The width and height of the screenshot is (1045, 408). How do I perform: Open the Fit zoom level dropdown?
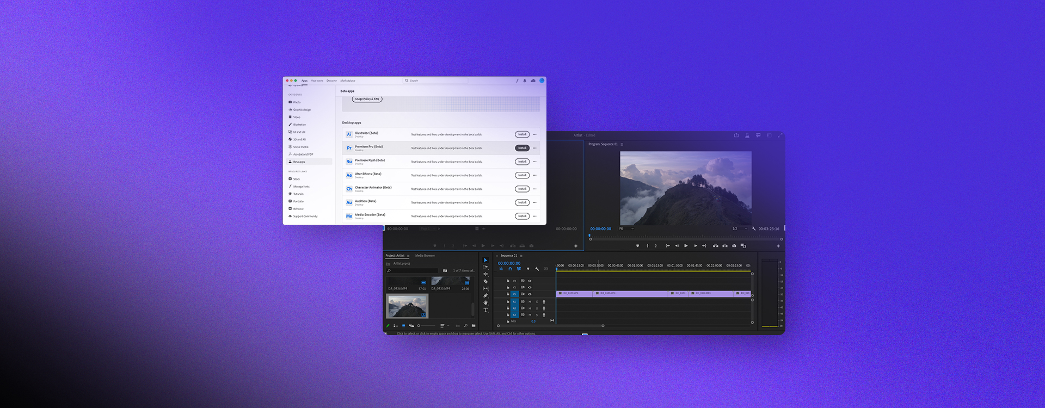pos(626,228)
